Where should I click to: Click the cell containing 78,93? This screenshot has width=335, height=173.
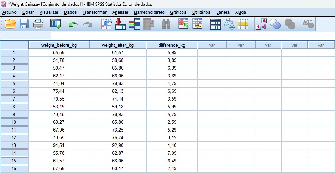click(118, 114)
